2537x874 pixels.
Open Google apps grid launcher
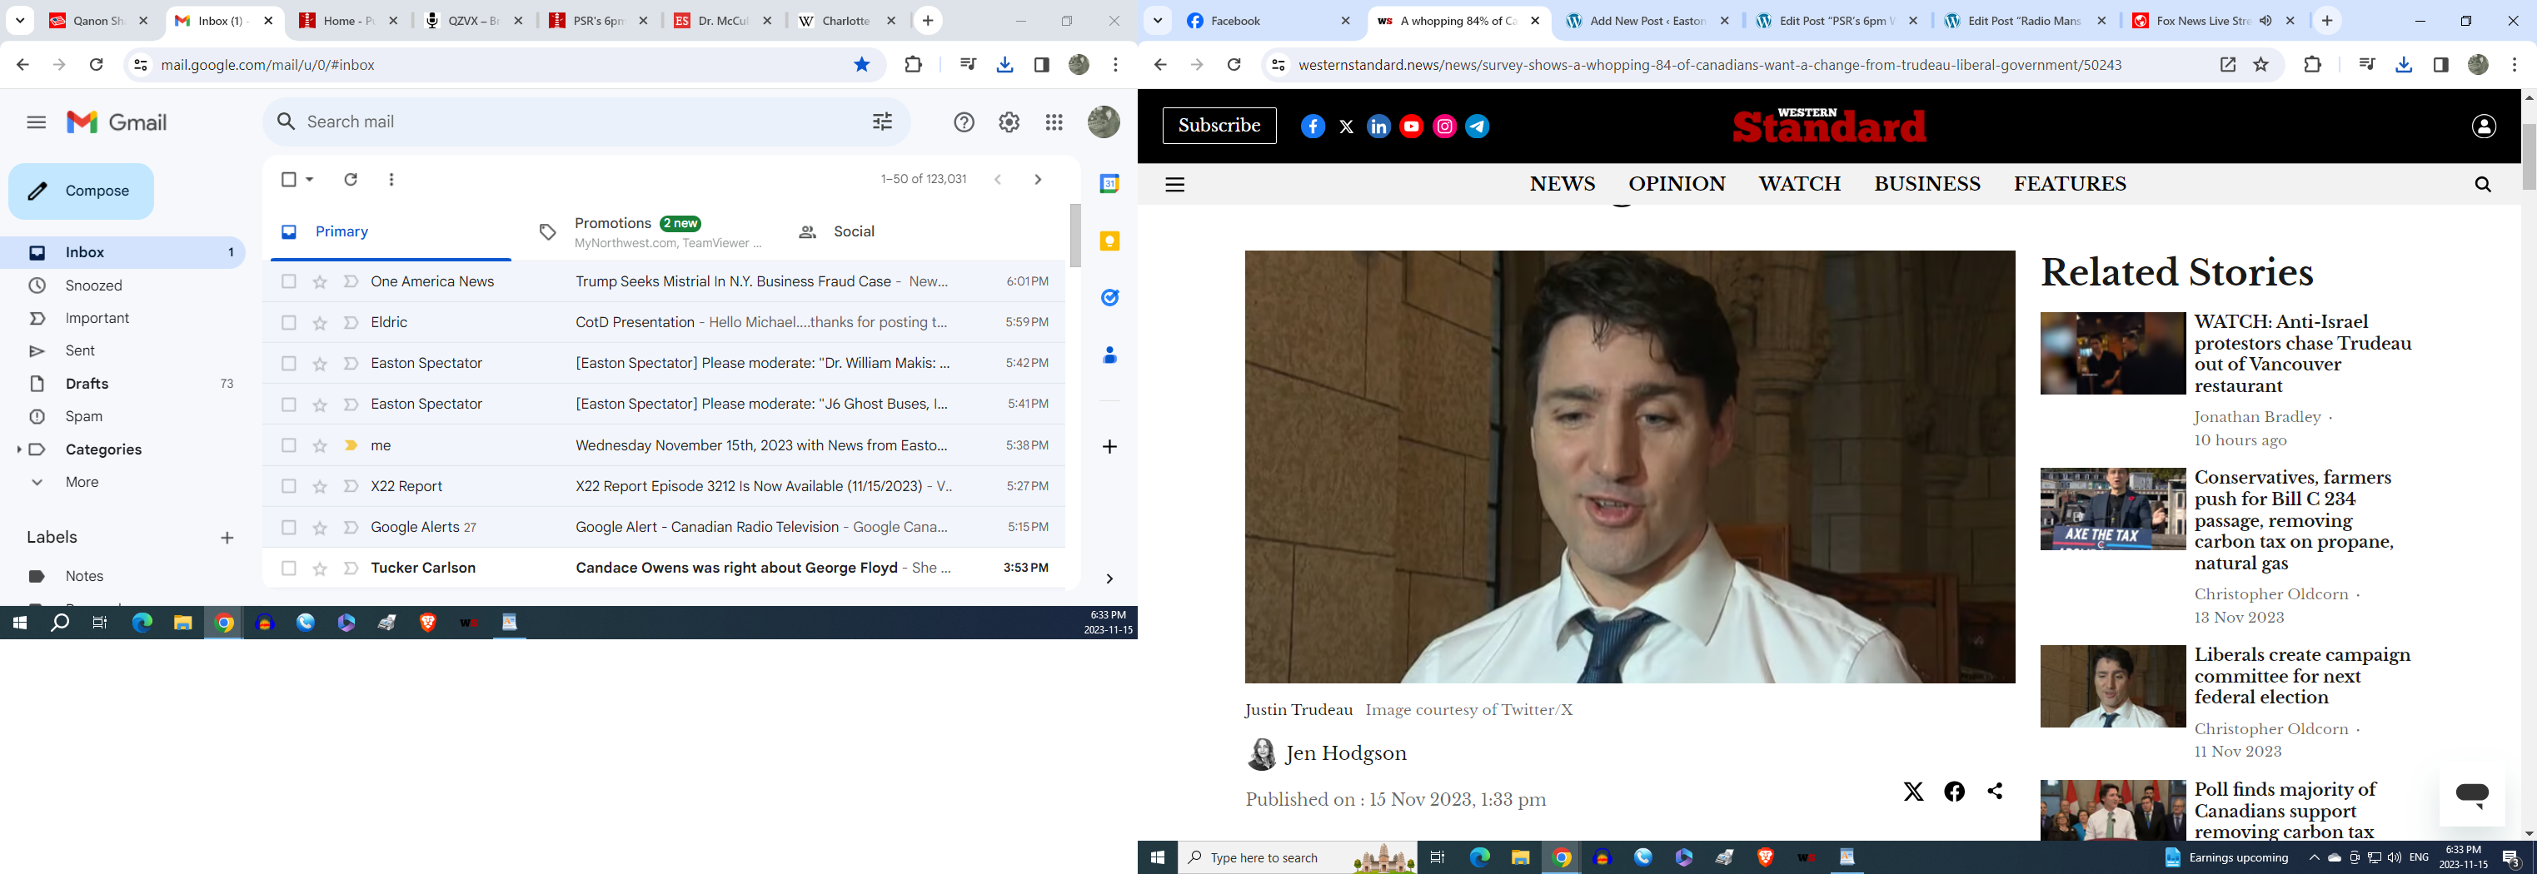pos(1054,122)
